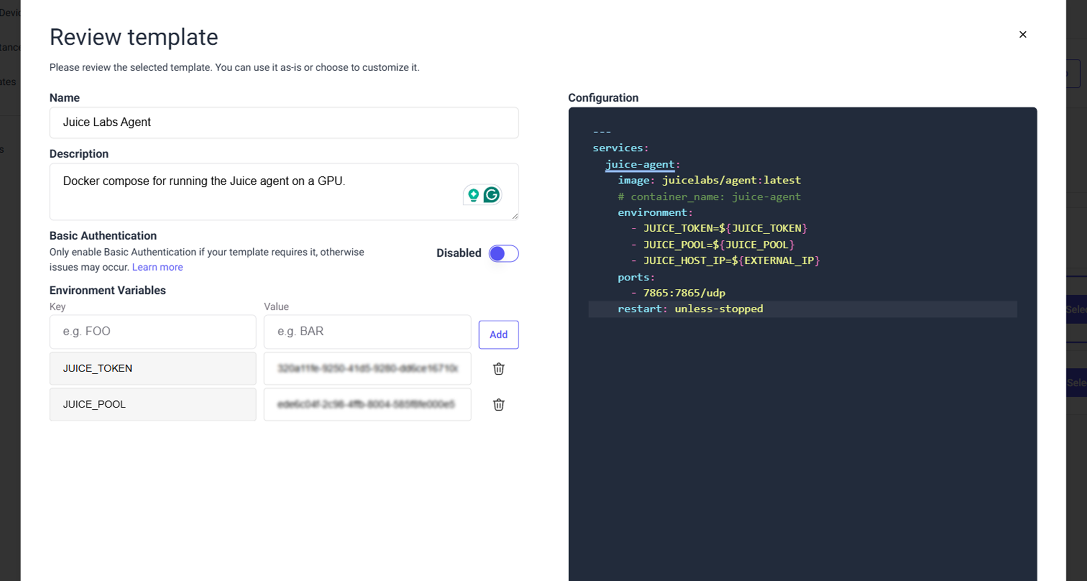
Task: Close the Review template dialog
Action: [x=1022, y=34]
